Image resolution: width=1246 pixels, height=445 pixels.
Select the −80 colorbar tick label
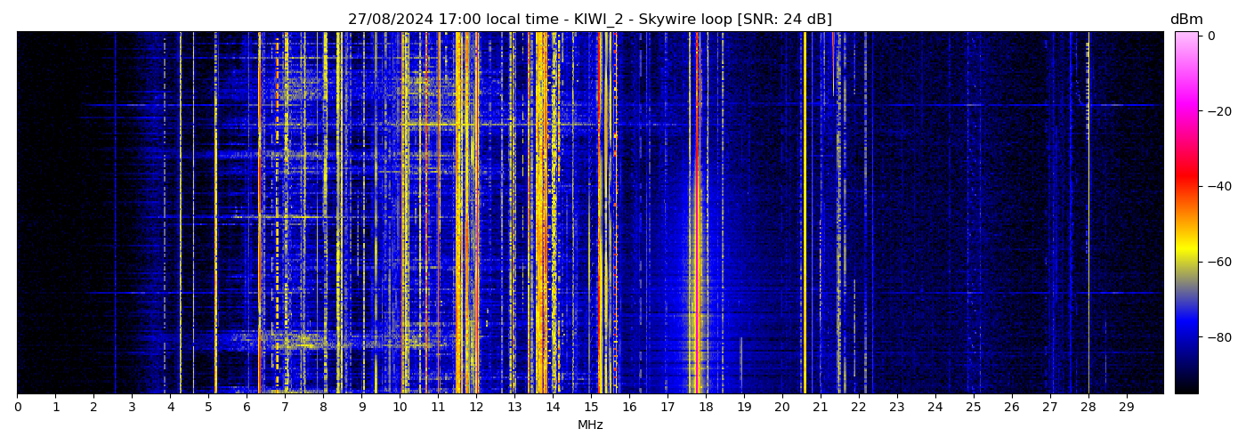pos(1217,337)
